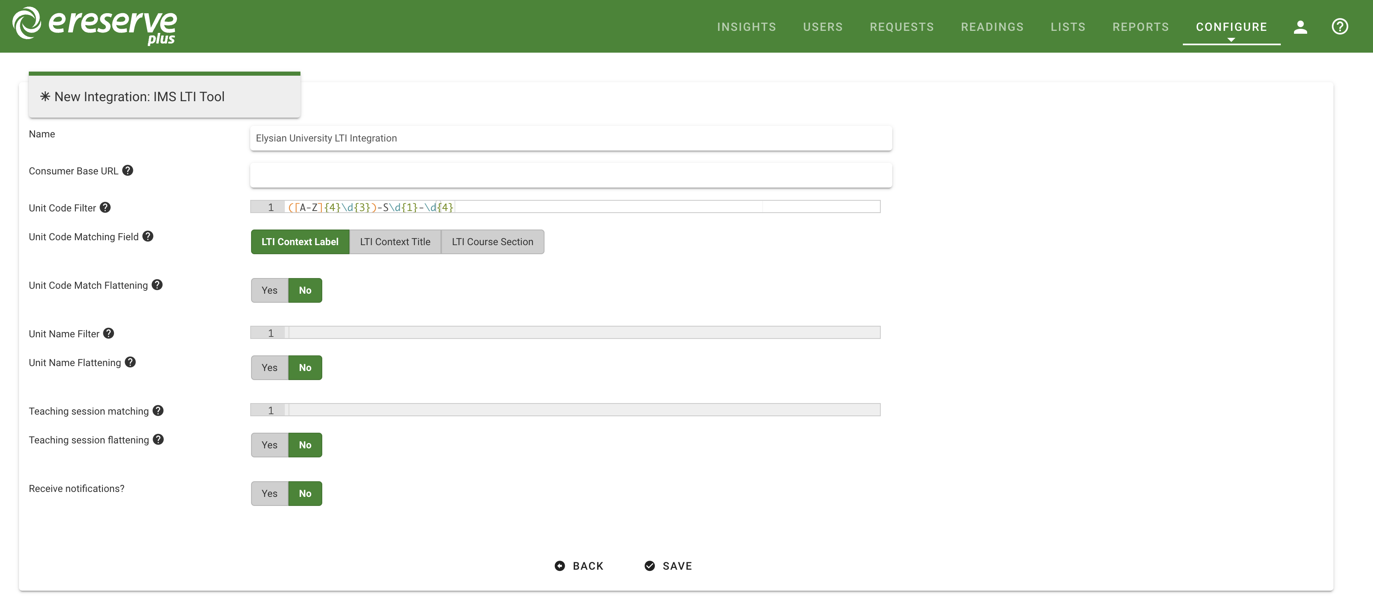Choose LTI Course Section option
This screenshot has height=603, width=1373.
click(x=492, y=242)
